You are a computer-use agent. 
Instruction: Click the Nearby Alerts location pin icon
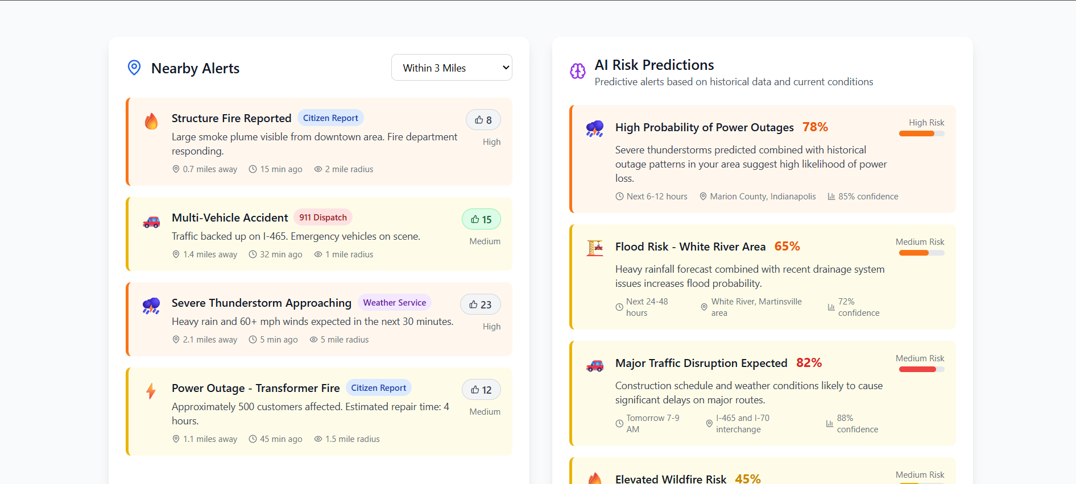(134, 68)
